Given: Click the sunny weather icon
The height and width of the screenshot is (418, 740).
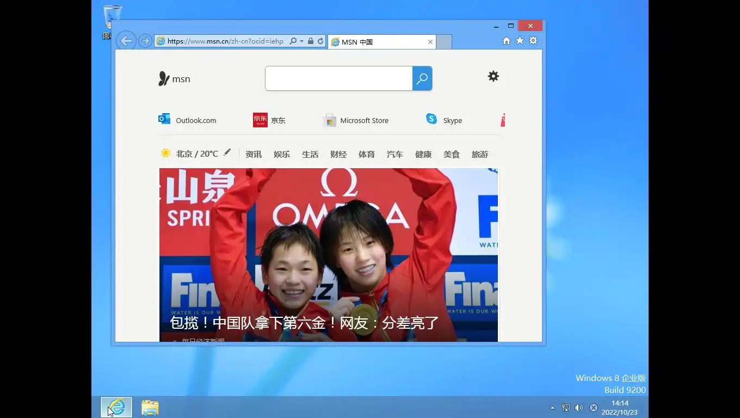Looking at the screenshot, I should point(166,153).
